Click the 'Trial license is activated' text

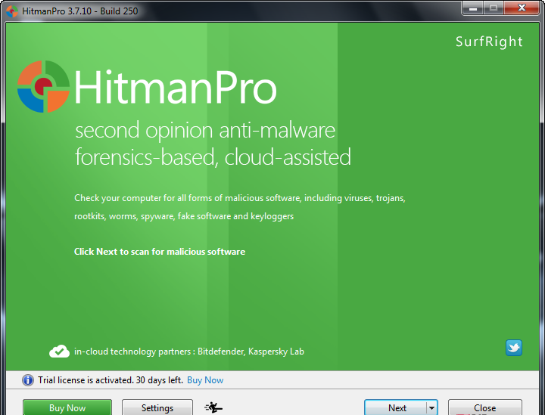pyautogui.click(x=110, y=380)
